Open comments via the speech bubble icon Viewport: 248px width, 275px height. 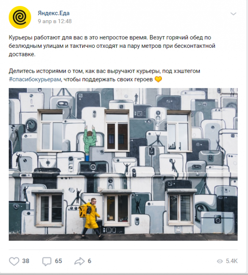pos(47,261)
